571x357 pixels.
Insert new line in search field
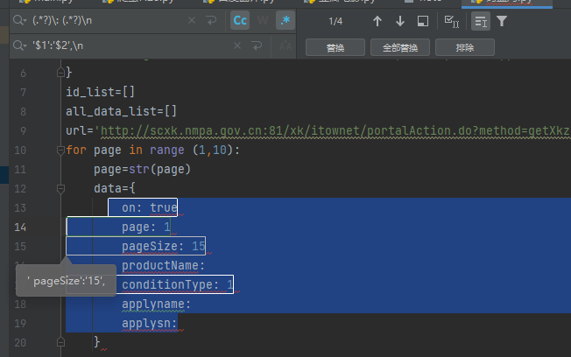pyautogui.click(x=211, y=20)
